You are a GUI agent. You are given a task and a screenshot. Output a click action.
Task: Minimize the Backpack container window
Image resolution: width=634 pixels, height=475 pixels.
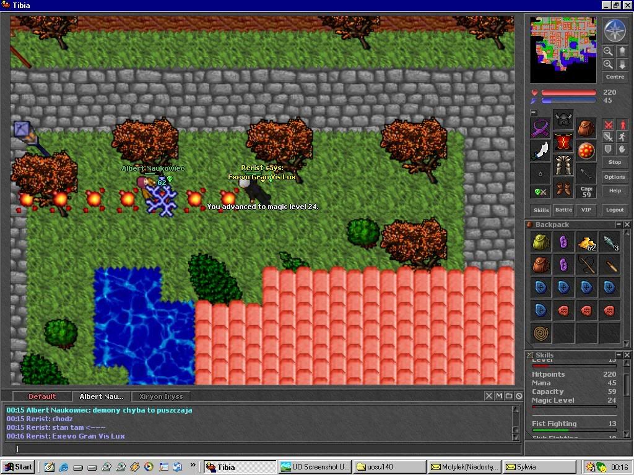click(619, 224)
